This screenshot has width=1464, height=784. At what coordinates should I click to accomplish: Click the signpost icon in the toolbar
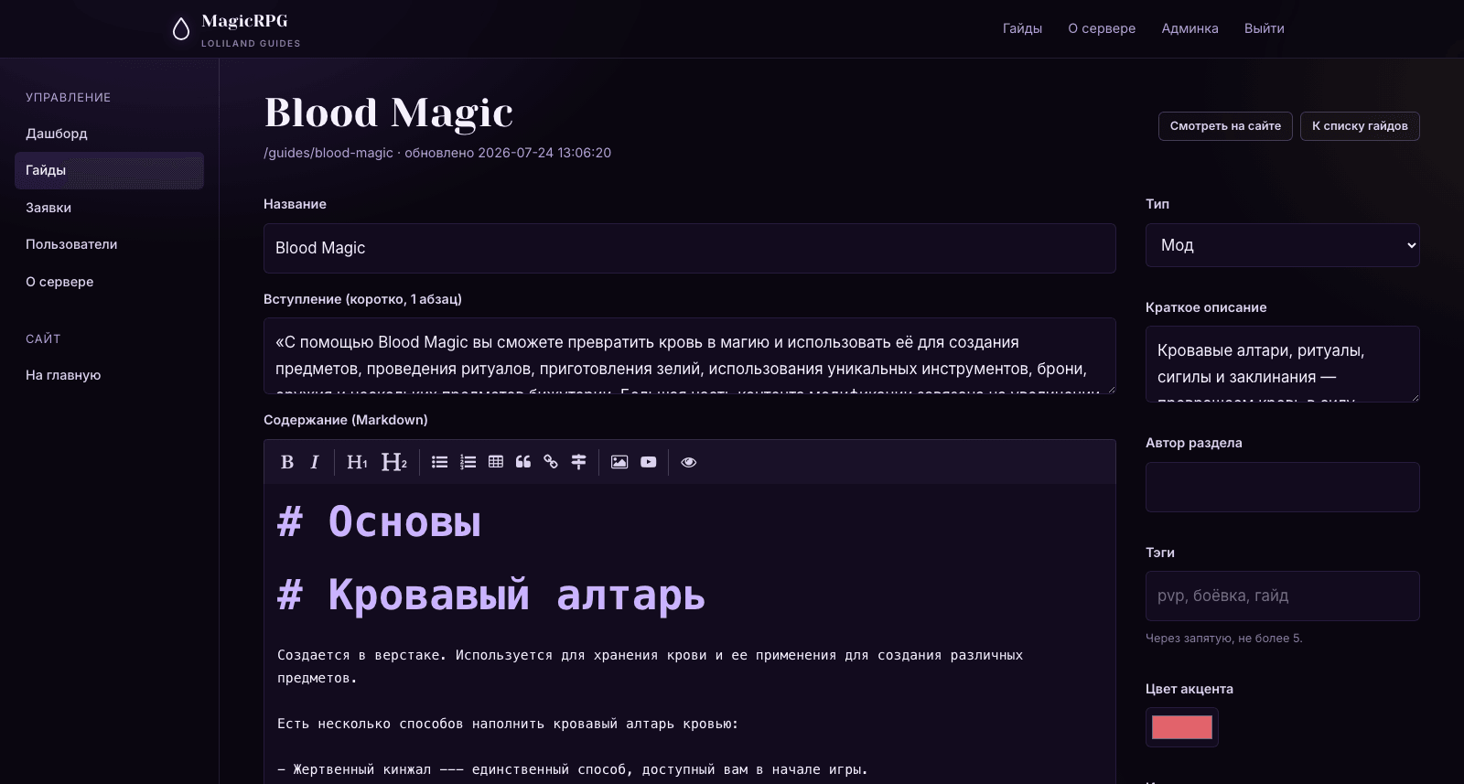[578, 462]
